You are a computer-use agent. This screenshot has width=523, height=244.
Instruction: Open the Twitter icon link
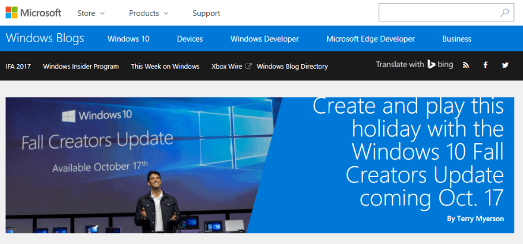(x=505, y=65)
